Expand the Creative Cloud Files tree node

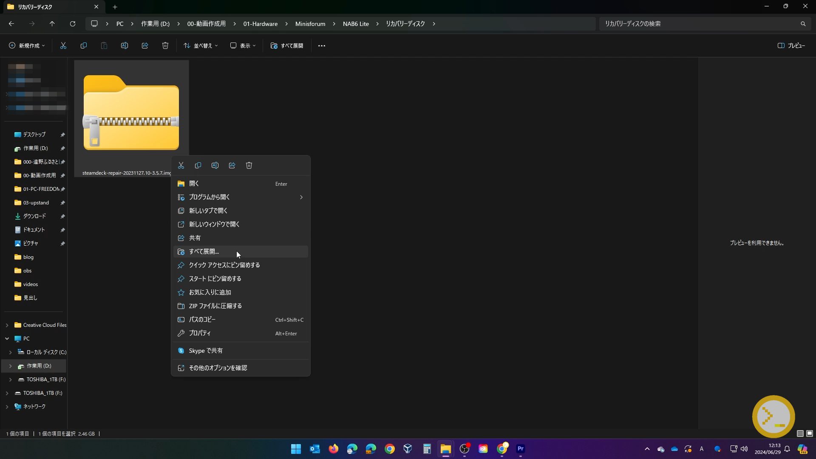tap(7, 325)
